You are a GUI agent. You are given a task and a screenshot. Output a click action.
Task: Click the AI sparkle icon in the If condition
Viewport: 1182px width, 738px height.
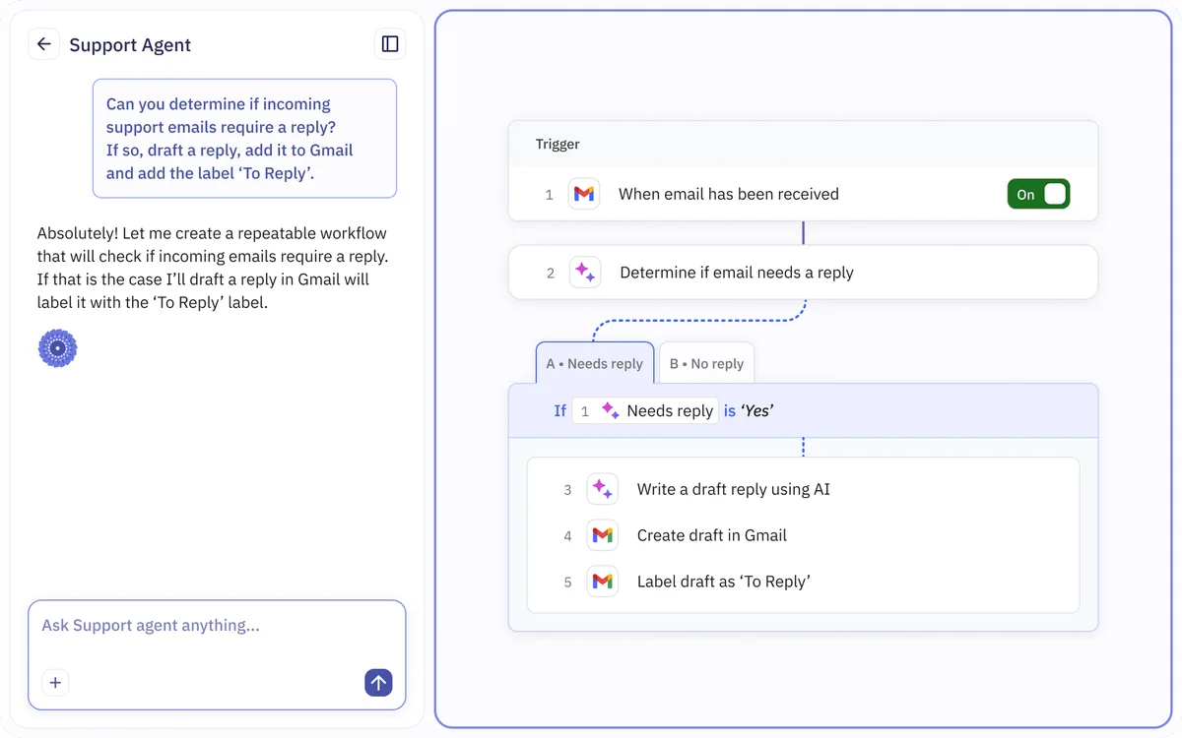[611, 410]
